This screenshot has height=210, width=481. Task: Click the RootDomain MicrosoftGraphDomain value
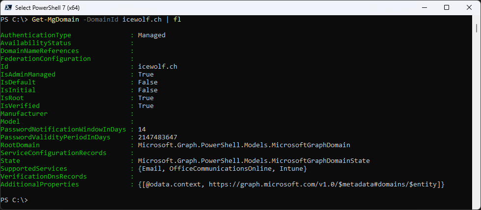(244, 145)
